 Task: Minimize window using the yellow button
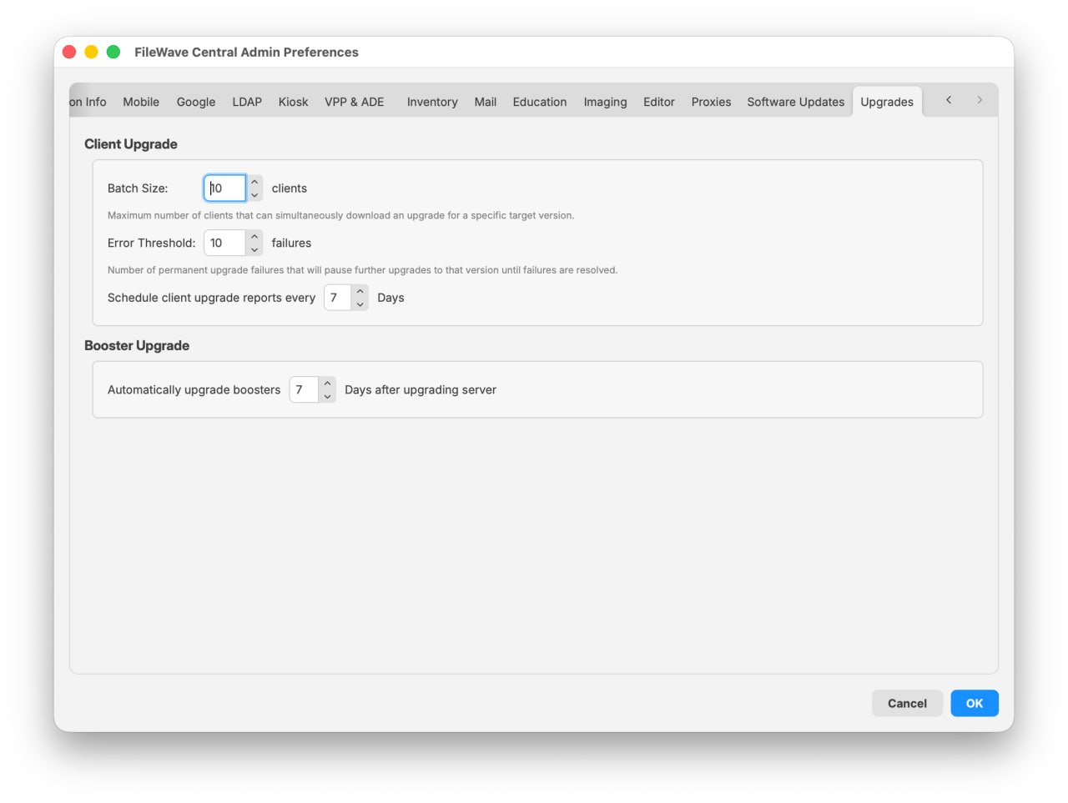91,52
